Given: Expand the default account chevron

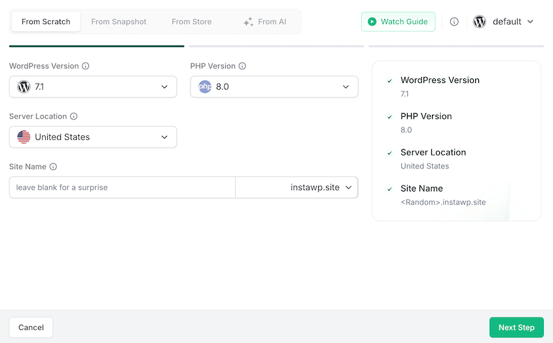Looking at the screenshot, I should click(x=530, y=22).
